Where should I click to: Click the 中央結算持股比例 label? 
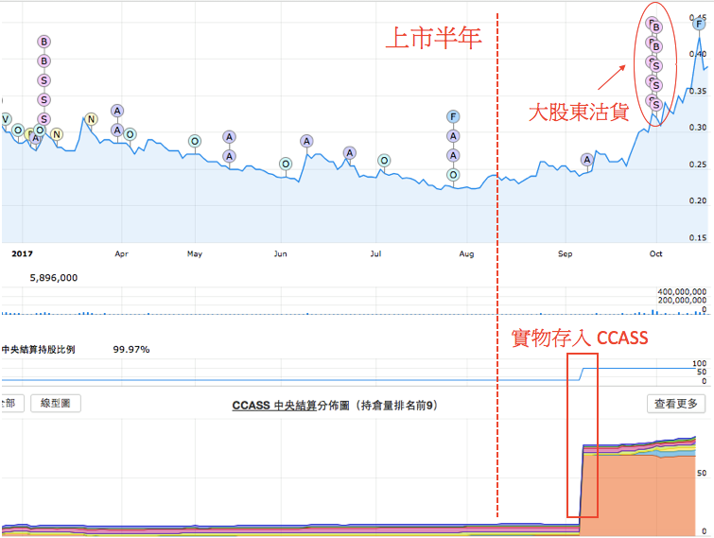(38, 349)
